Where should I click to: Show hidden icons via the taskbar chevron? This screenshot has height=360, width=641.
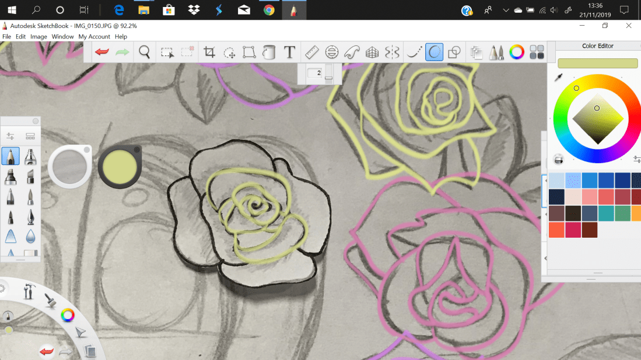pyautogui.click(x=505, y=10)
